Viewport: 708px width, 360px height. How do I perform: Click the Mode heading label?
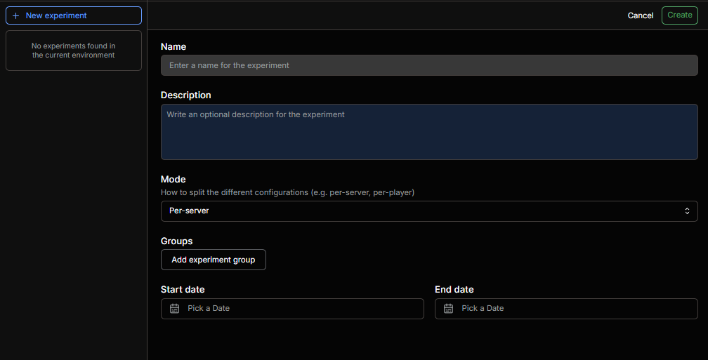click(x=173, y=180)
